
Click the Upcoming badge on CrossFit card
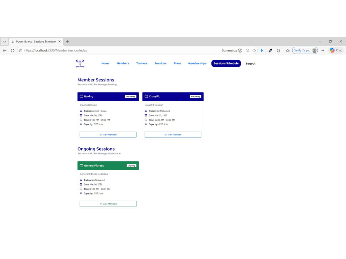tap(196, 97)
